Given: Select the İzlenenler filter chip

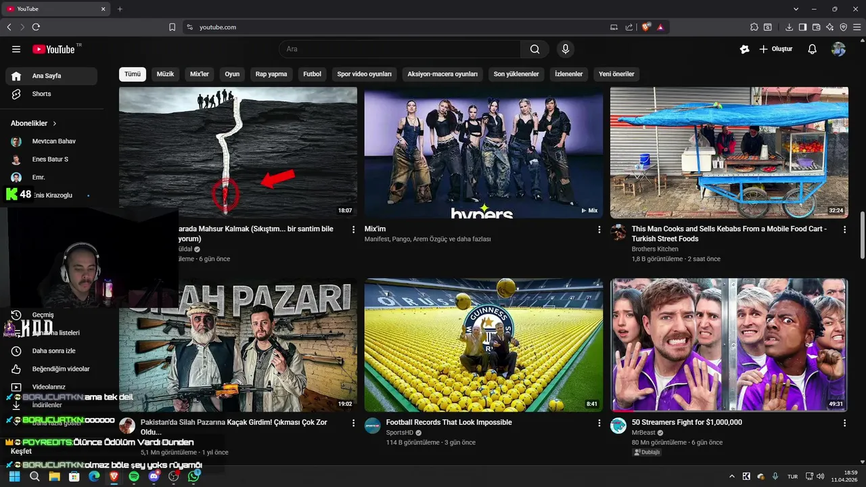Looking at the screenshot, I should pyautogui.click(x=569, y=74).
